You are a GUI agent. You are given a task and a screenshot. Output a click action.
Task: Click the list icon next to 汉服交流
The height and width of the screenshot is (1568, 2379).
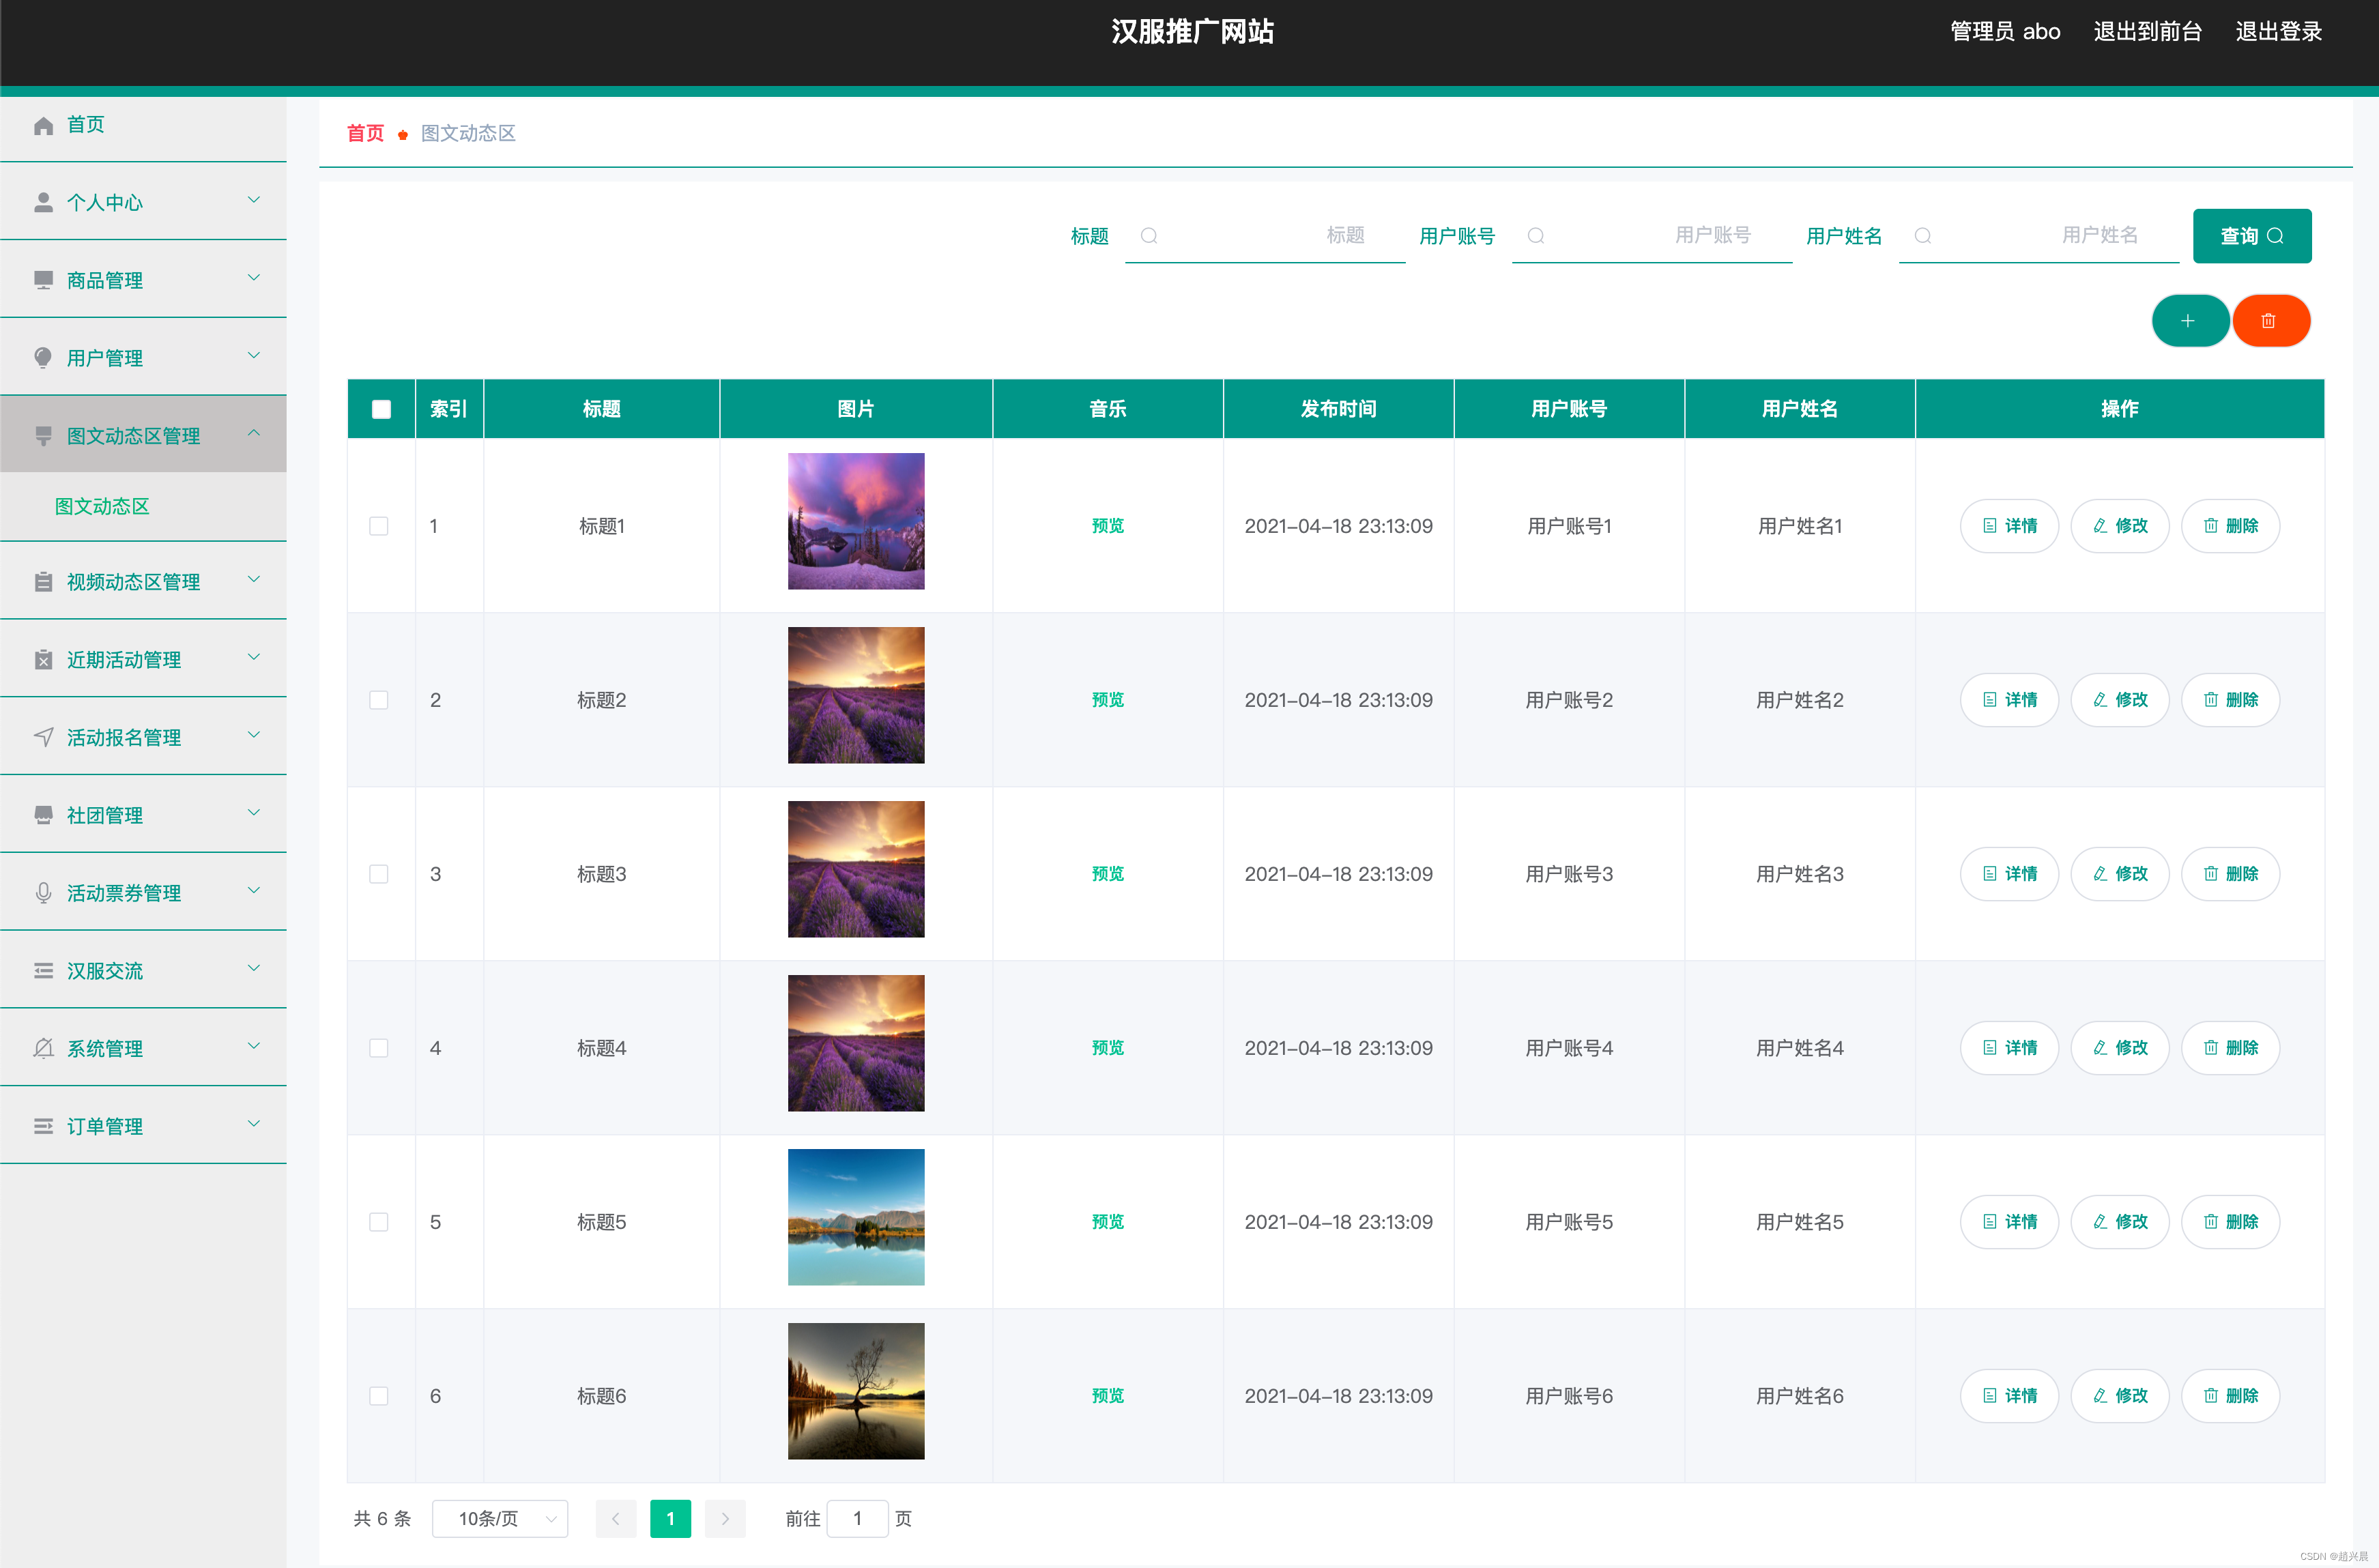43,971
